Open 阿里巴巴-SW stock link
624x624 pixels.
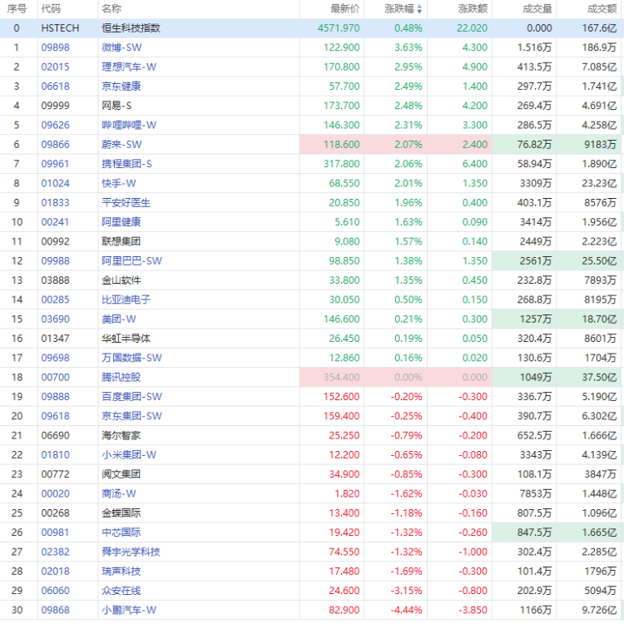click(x=131, y=260)
